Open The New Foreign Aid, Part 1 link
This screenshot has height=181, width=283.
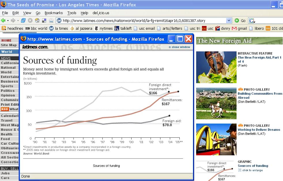coord(259,59)
